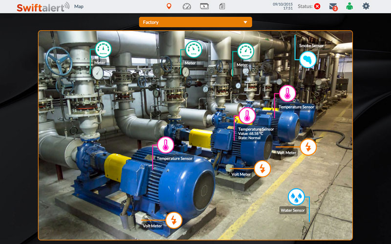Click the Volt Meter label on middle pump

click(241, 174)
